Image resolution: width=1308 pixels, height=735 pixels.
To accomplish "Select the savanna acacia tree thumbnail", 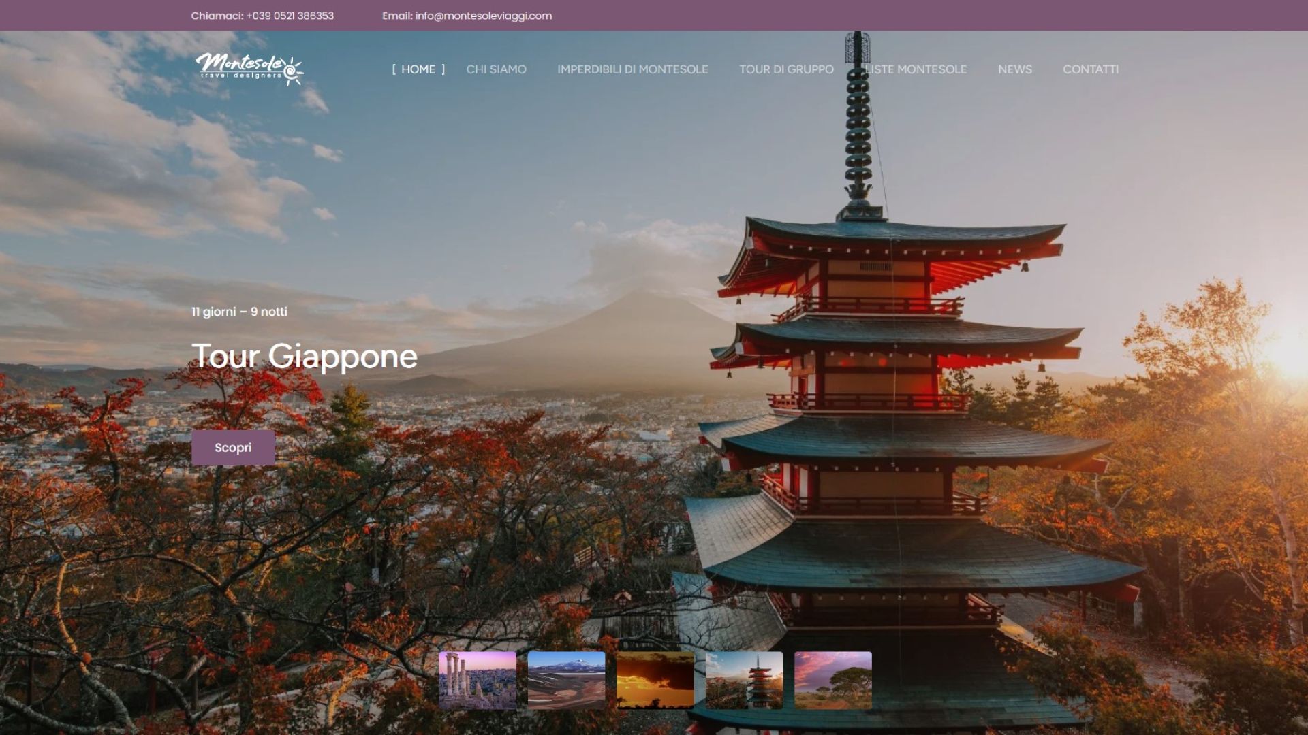I will pos(833,681).
